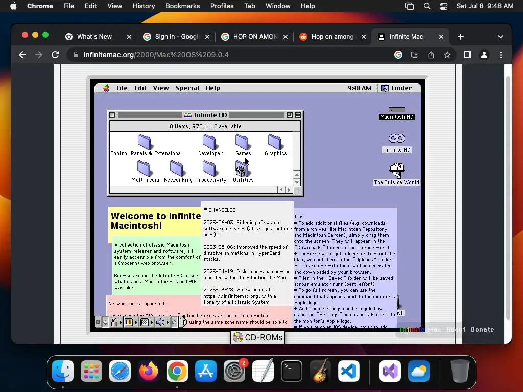Open a new Chrome tab
The height and width of the screenshot is (392, 523).
(x=461, y=37)
